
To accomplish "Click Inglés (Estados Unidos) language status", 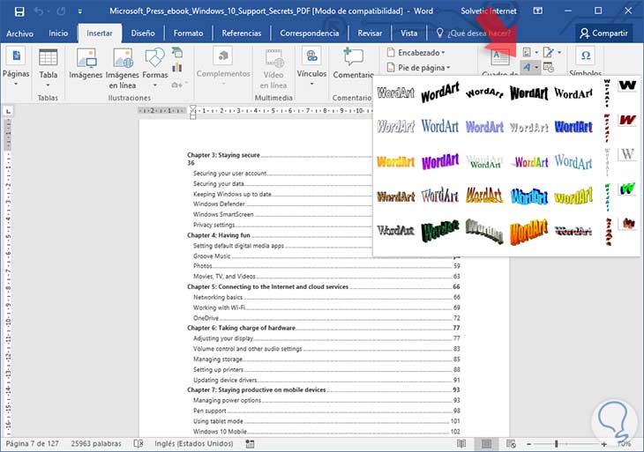I will coord(194,443).
